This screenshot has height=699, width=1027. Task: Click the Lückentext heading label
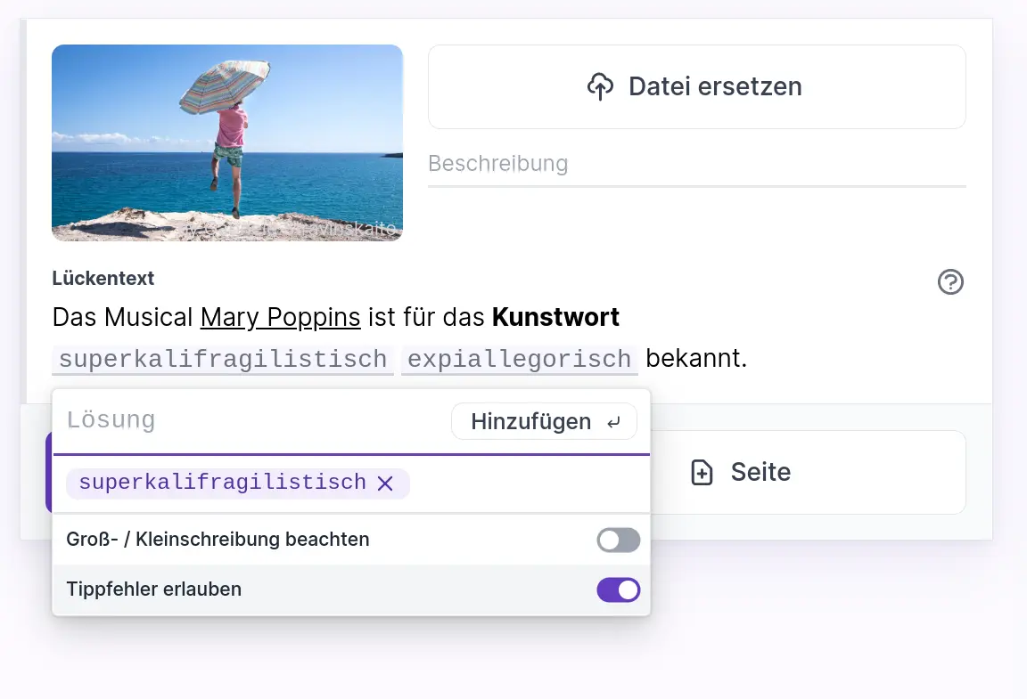coord(103,278)
